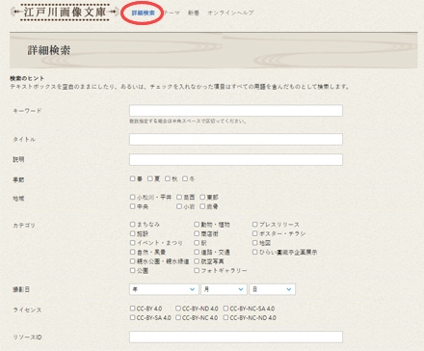Tick the 葛西 area checkbox
Image resolution: width=424 pixels, height=351 pixels.
click(x=179, y=197)
